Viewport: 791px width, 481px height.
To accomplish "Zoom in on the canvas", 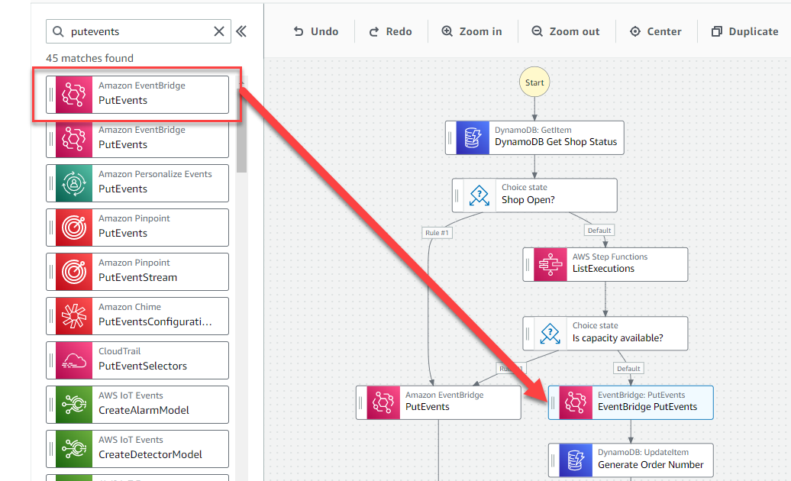I will [472, 31].
